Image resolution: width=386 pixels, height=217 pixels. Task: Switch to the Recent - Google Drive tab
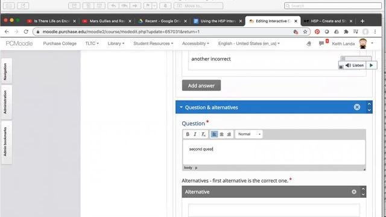[163, 21]
